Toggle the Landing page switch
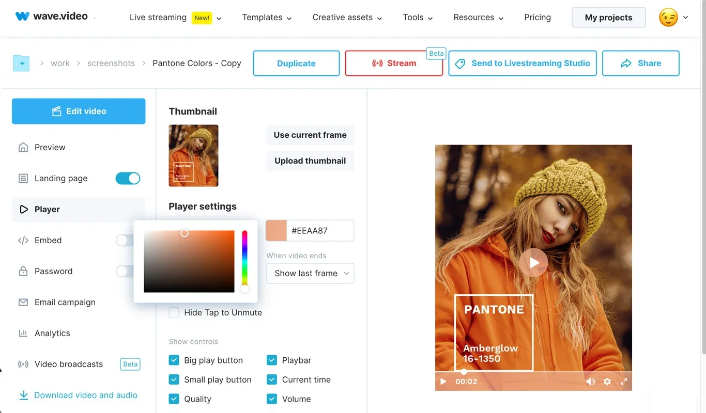The width and height of the screenshot is (706, 413). coord(128,178)
